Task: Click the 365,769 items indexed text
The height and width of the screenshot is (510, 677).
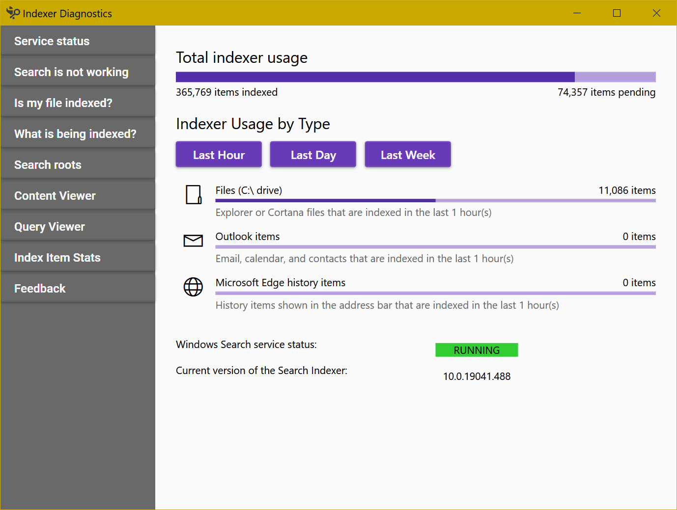Action: tap(226, 92)
